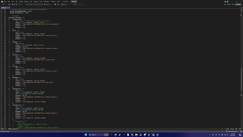Open the File menu
243x137 pixels.
5,1
